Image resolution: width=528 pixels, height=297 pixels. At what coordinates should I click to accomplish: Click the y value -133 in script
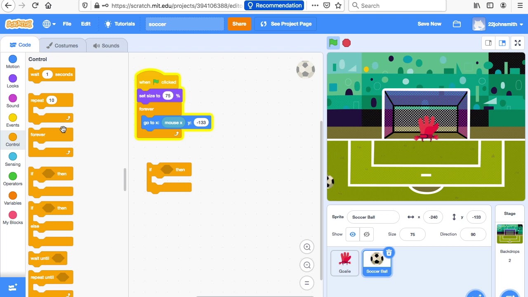[x=201, y=123]
